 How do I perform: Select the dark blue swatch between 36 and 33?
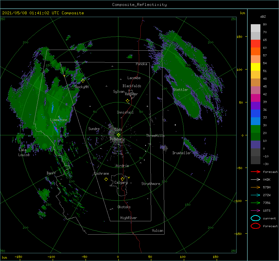tap(255, 114)
